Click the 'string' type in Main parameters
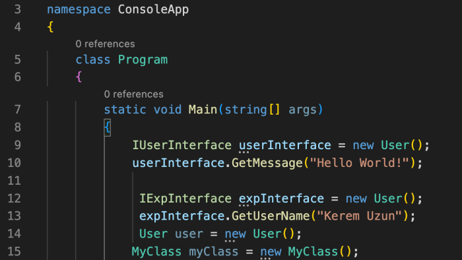 tap(246, 110)
